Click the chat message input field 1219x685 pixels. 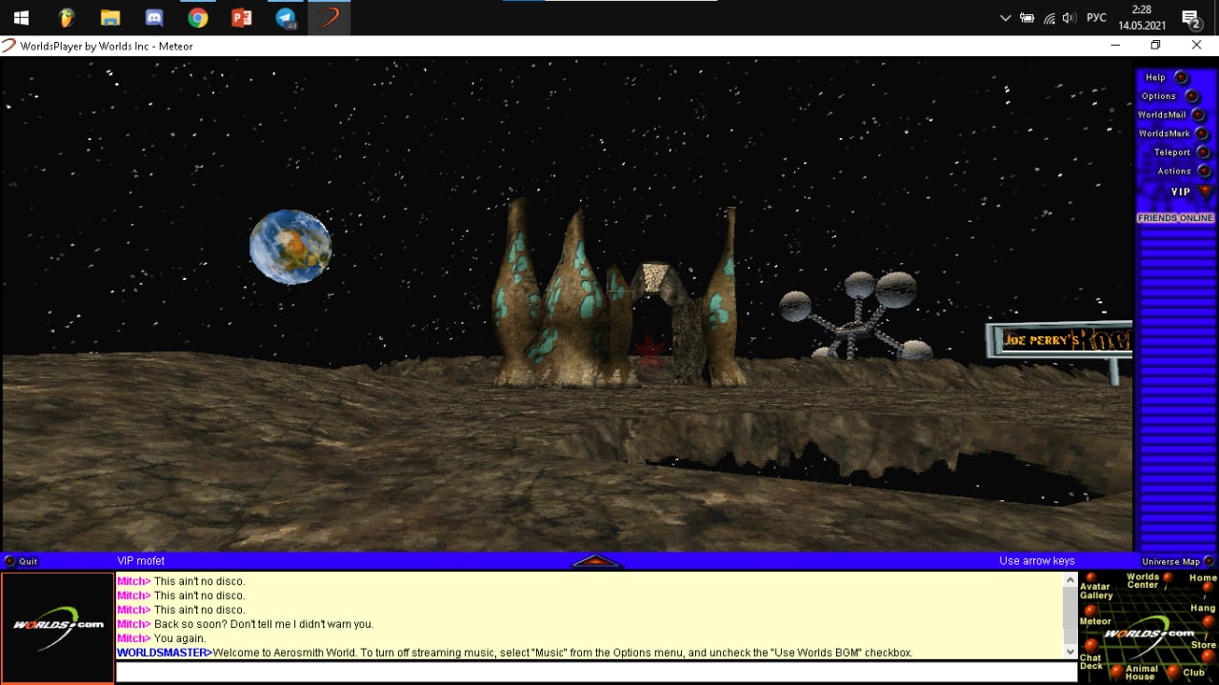point(596,672)
